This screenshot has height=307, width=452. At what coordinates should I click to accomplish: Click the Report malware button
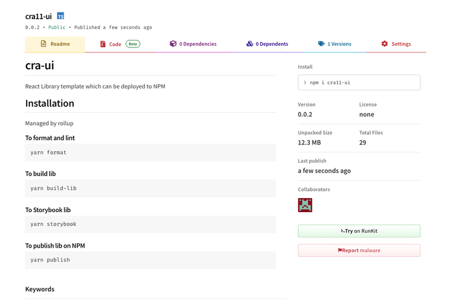pos(359,251)
